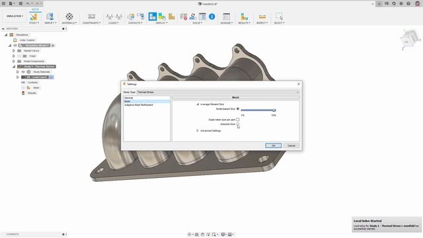The width and height of the screenshot is (423, 238).
Task: Click the second Loads icon
Action: (119, 17)
